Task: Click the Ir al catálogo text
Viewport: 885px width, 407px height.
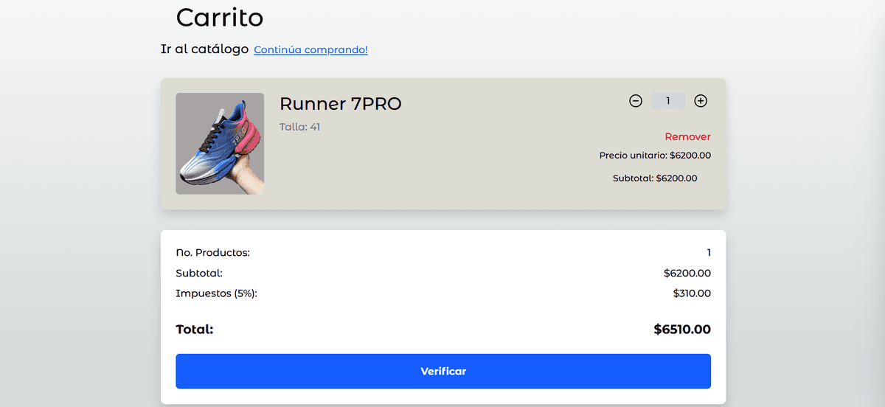Action: coord(204,49)
